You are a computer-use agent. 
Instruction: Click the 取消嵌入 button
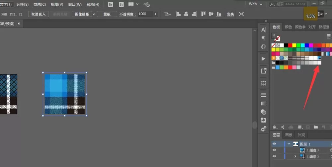[x=38, y=14]
